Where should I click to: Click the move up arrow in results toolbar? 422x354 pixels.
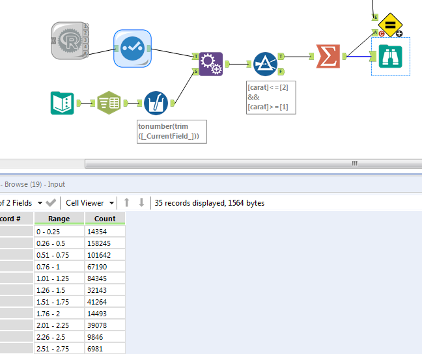(126, 202)
